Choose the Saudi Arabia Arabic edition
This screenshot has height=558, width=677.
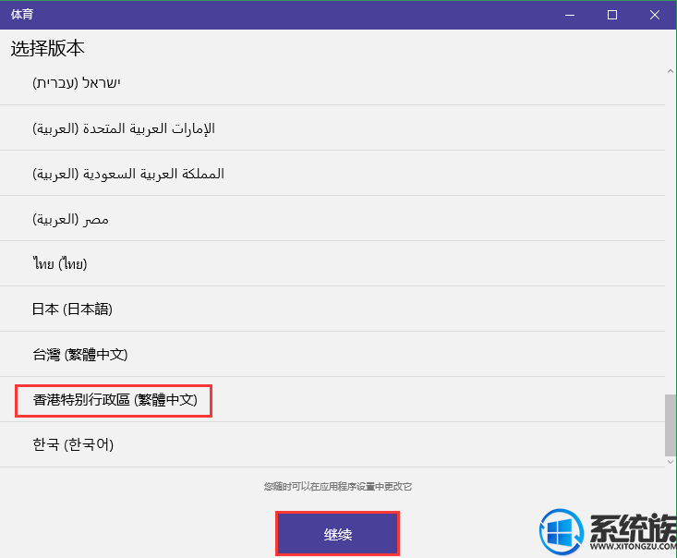[332, 173]
